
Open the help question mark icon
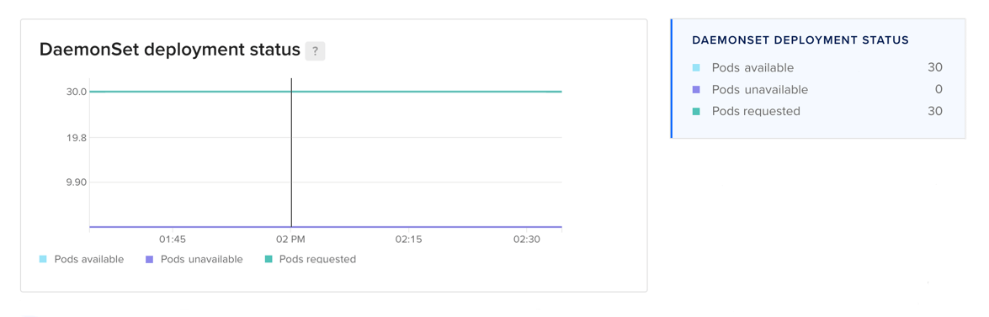(x=315, y=51)
